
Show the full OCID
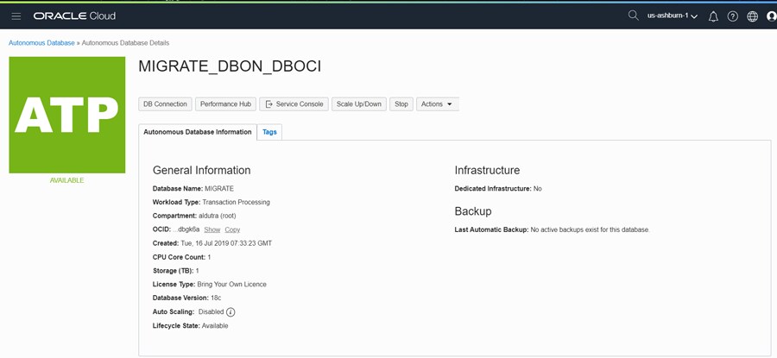pos(212,229)
